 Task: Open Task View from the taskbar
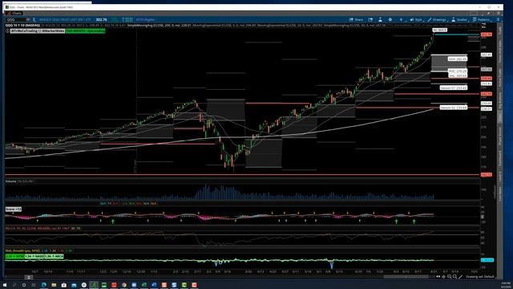[34, 285]
